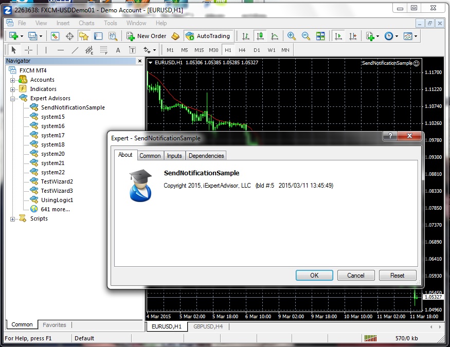
Task: Pick the Arrows drawing tool
Action: pyautogui.click(x=147, y=50)
